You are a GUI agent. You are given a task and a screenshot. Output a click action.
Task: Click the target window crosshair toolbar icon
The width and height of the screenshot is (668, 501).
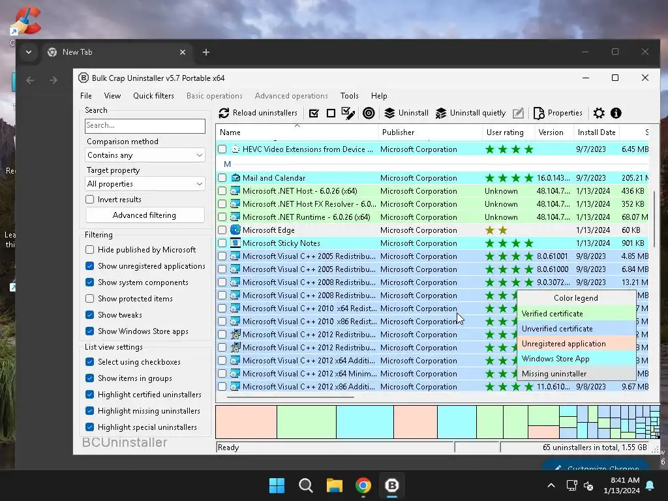[x=369, y=113]
